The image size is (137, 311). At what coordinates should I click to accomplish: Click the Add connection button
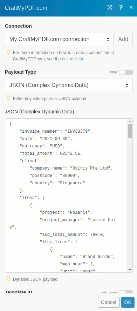pyautogui.click(x=123, y=39)
